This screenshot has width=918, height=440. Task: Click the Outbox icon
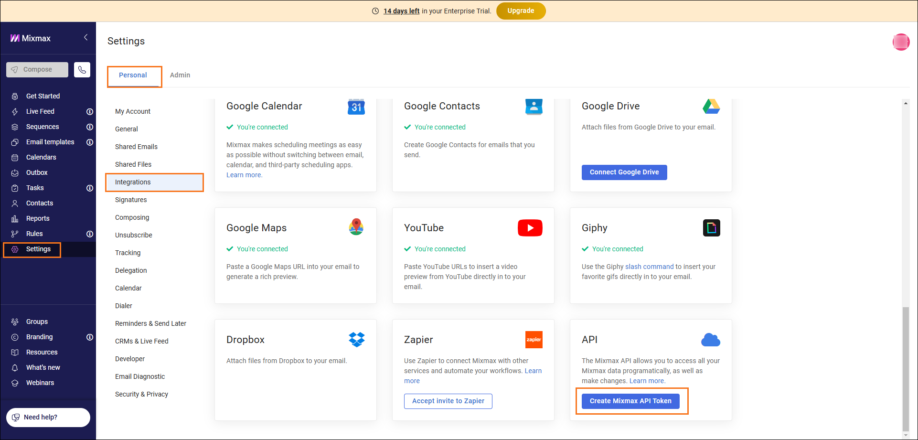15,173
